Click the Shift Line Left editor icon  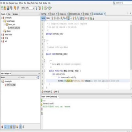(x=81, y=18)
